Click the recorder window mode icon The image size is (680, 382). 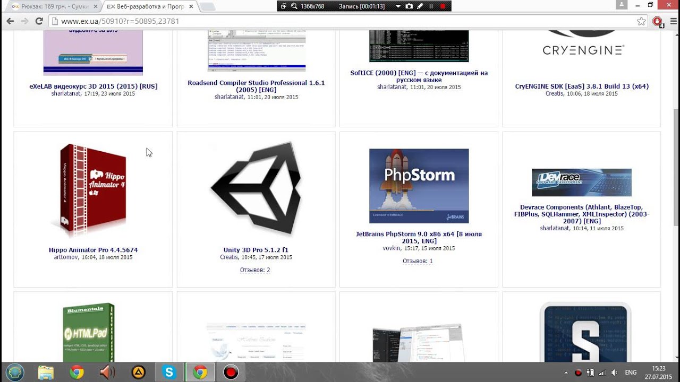tap(284, 6)
